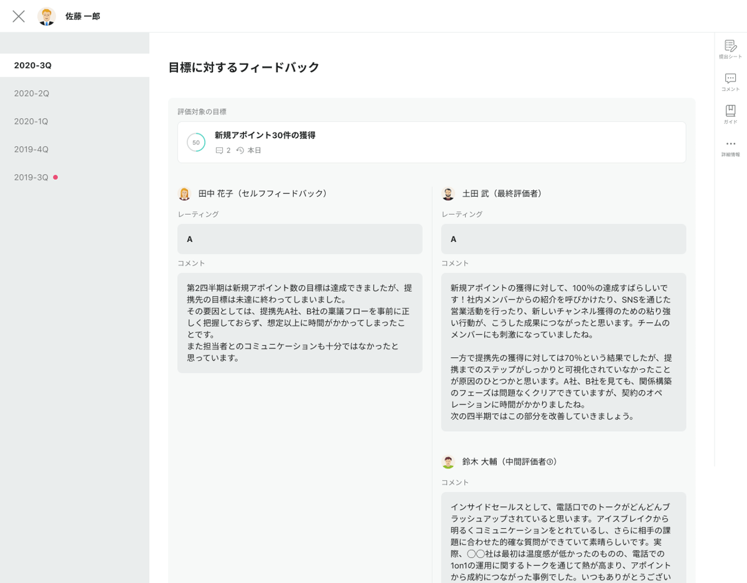Click 本日 timestamp on goal card

[255, 151]
